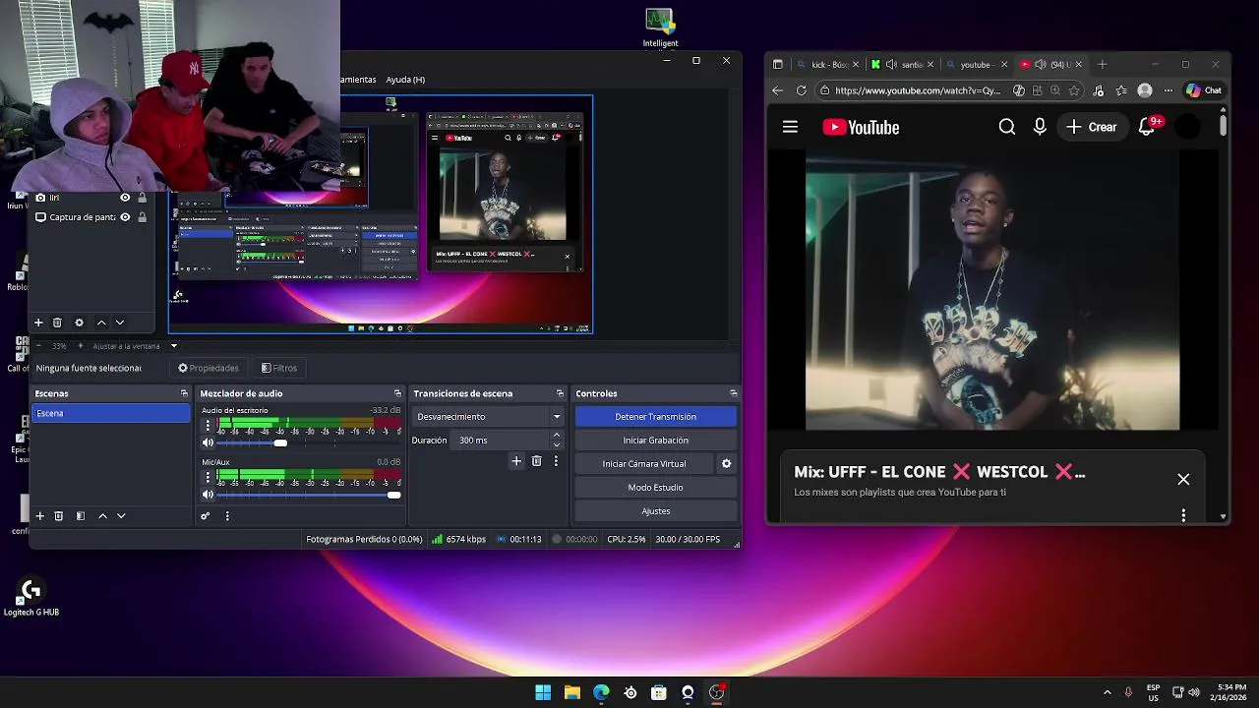Move scene up in the Escenas panel
1259x708 pixels.
click(x=102, y=515)
